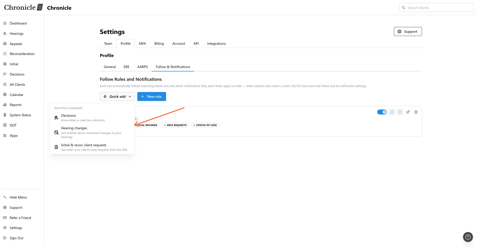
Task: Click the Chronicle title text in the header
Action: pos(59,8)
